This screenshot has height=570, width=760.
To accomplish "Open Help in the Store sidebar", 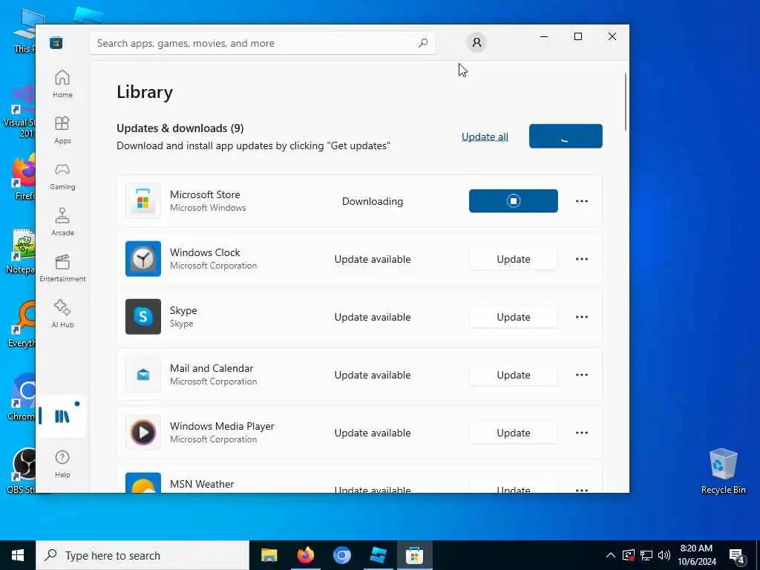I will 62,464.
